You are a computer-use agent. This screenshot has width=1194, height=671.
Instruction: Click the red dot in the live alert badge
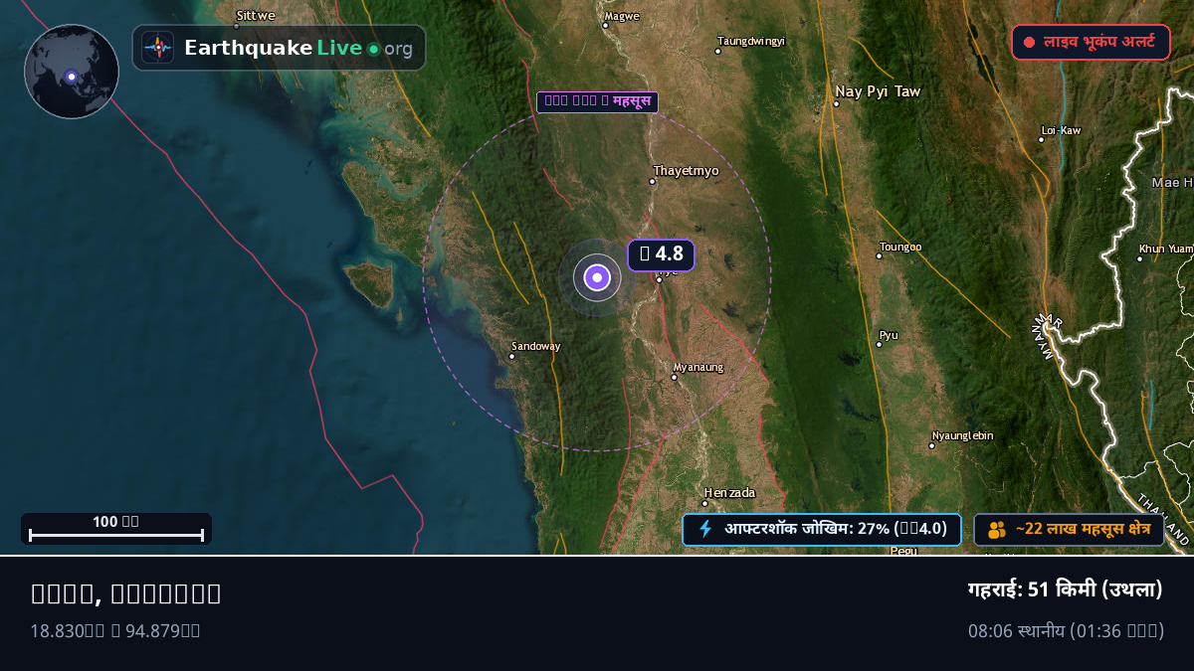click(x=1029, y=43)
